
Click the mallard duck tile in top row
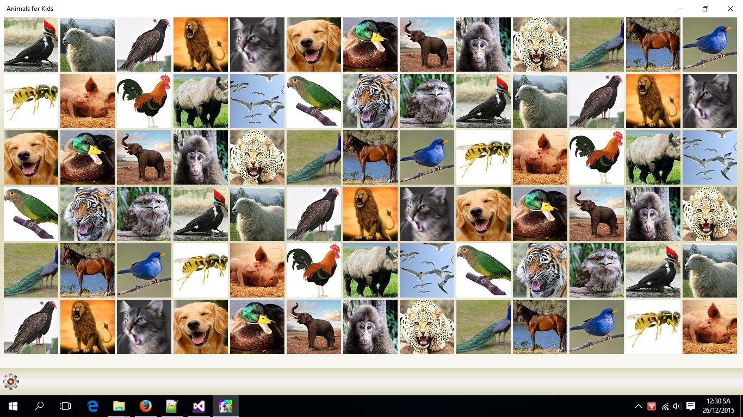coord(370,44)
